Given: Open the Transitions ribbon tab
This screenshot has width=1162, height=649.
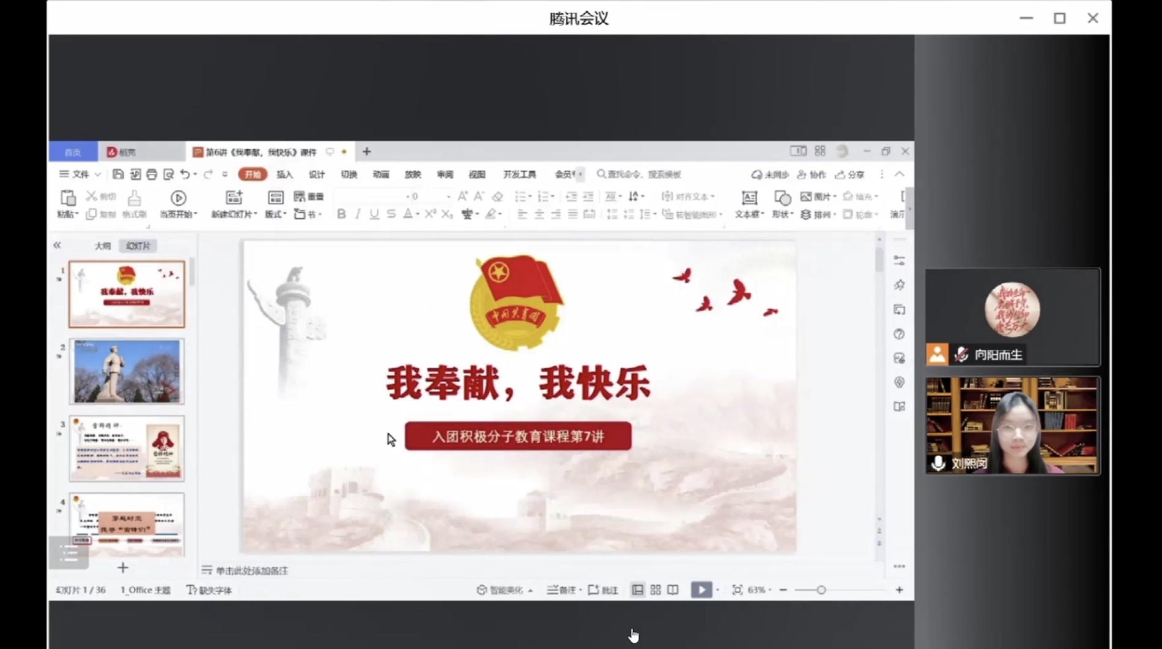Looking at the screenshot, I should pos(349,174).
